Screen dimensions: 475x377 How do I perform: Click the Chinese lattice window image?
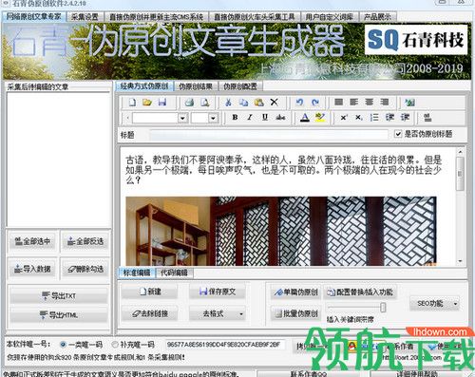281,231
